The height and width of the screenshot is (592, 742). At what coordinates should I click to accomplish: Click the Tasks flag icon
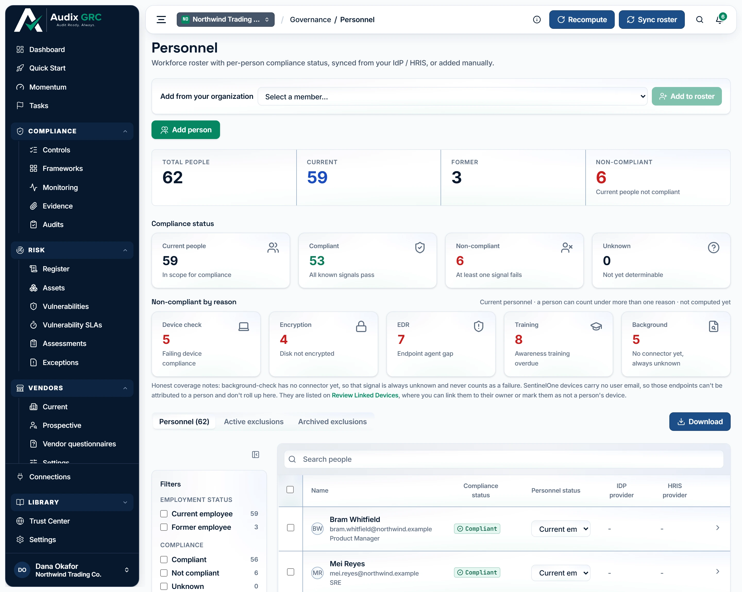click(x=20, y=106)
